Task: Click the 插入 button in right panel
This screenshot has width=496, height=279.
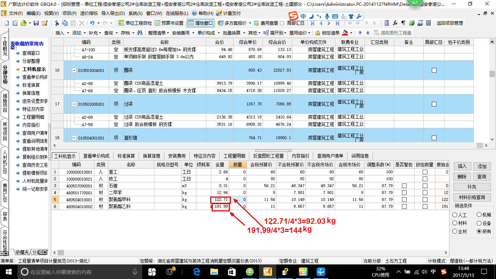Action: point(462,166)
